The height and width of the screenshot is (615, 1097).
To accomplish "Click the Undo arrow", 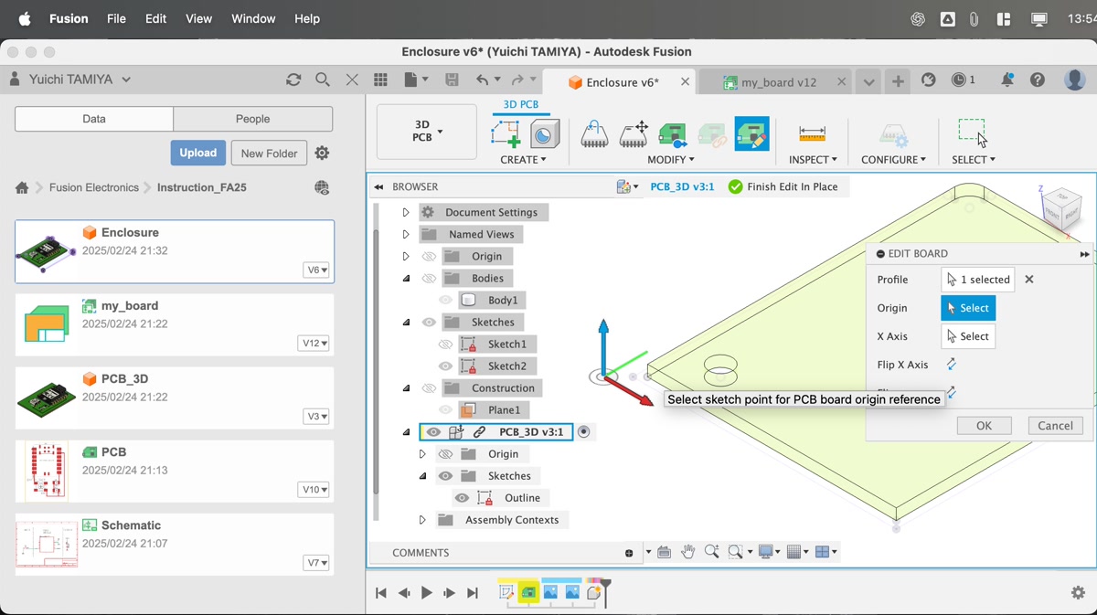I will click(483, 80).
